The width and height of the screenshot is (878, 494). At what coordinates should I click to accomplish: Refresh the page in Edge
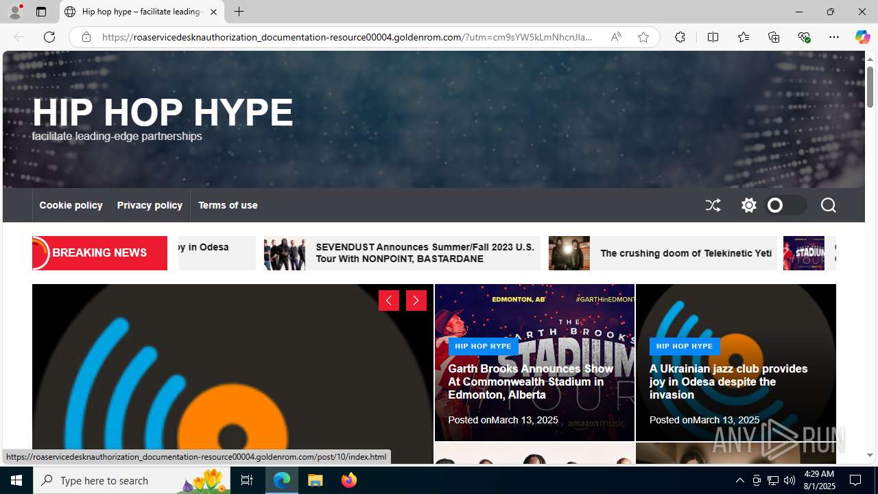49,37
